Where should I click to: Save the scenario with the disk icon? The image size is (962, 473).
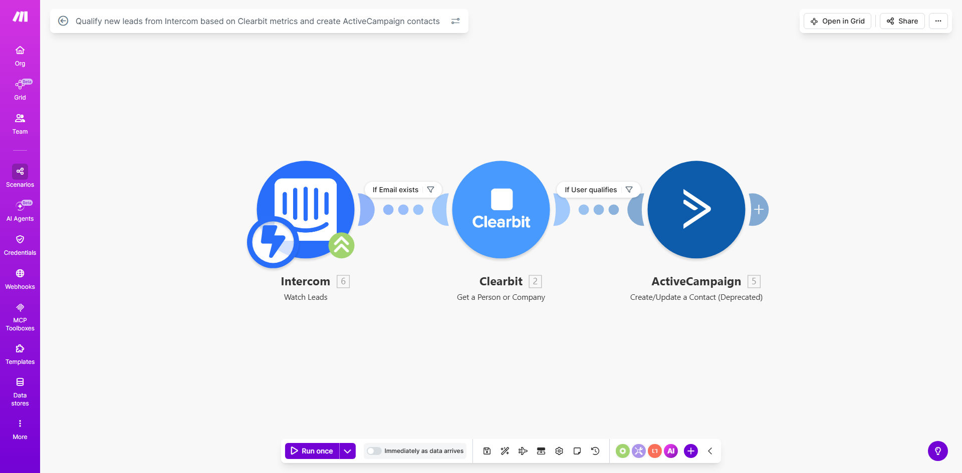487,451
